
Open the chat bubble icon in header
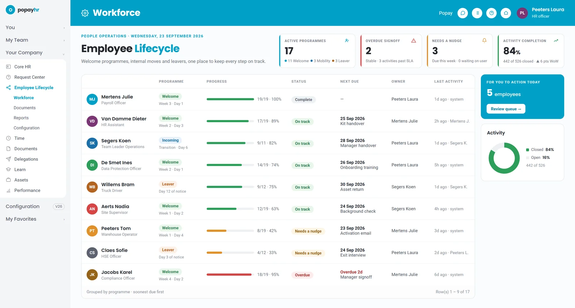point(463,13)
